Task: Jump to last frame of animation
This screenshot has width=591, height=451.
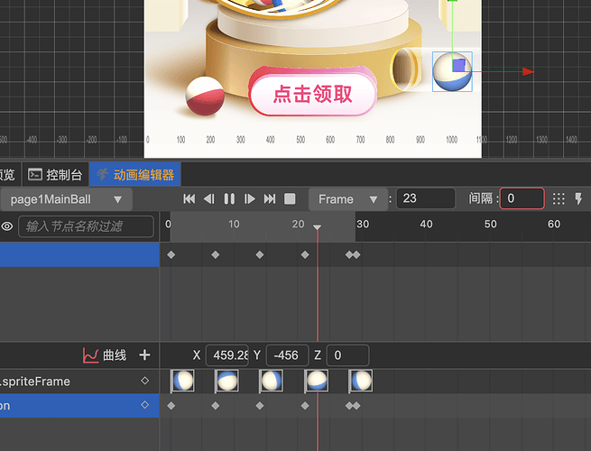Action: (x=270, y=199)
